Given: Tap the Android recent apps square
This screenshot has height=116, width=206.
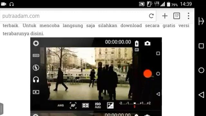Looking at the screenshot, I should pyautogui.click(x=201, y=46).
